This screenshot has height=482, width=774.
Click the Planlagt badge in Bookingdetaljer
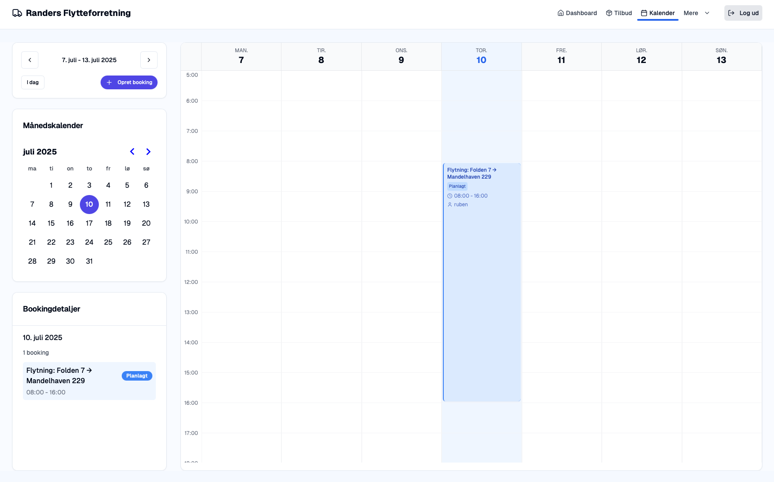click(x=137, y=376)
